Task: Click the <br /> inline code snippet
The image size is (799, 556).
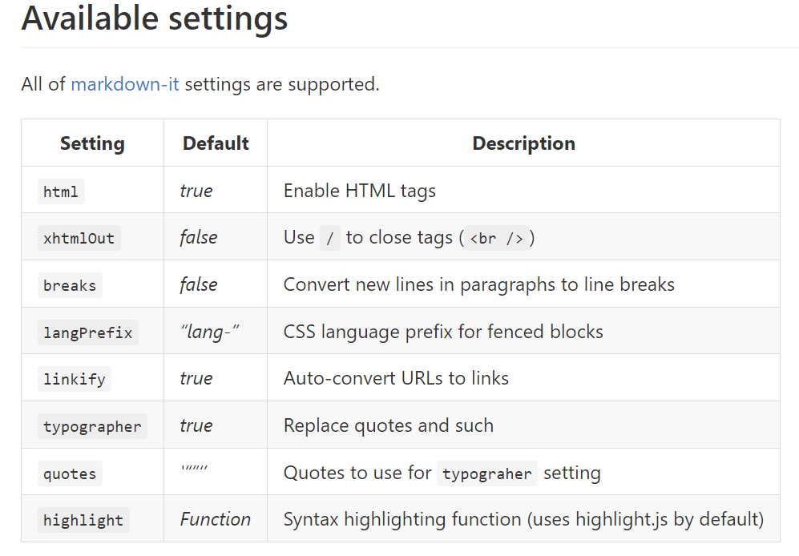Action: click(497, 238)
